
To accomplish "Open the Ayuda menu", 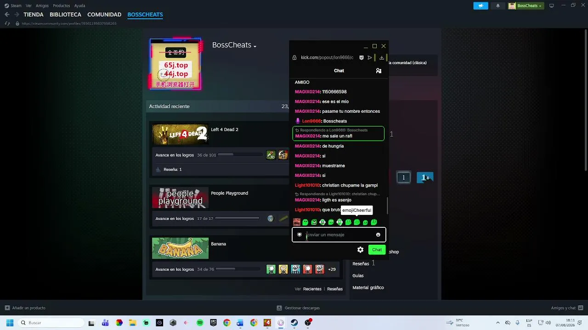I will [x=79, y=5].
